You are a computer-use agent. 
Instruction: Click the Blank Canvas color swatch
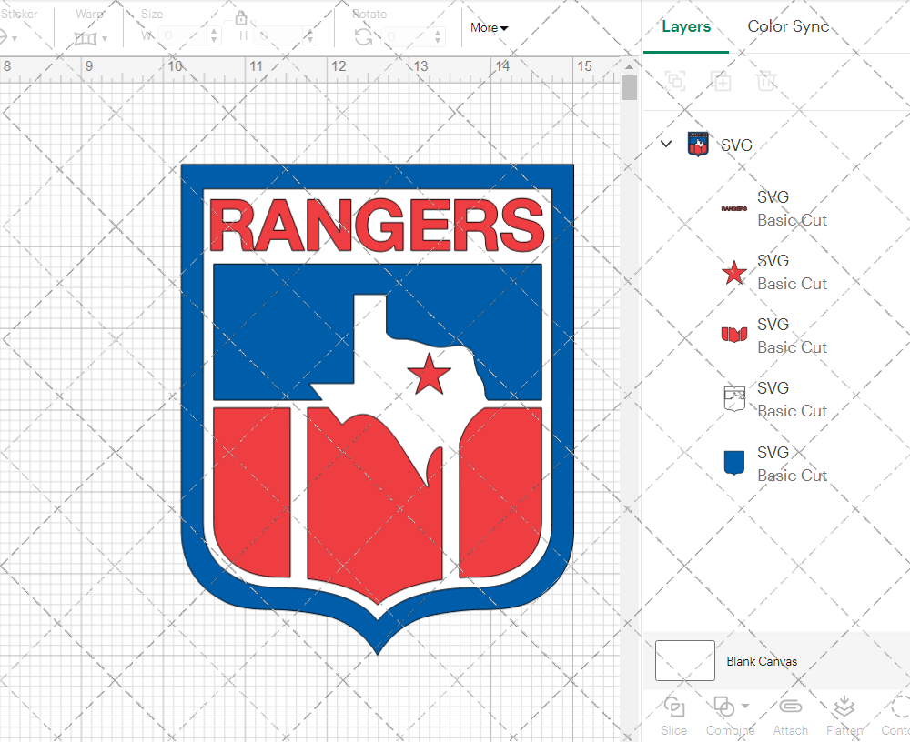(x=684, y=661)
